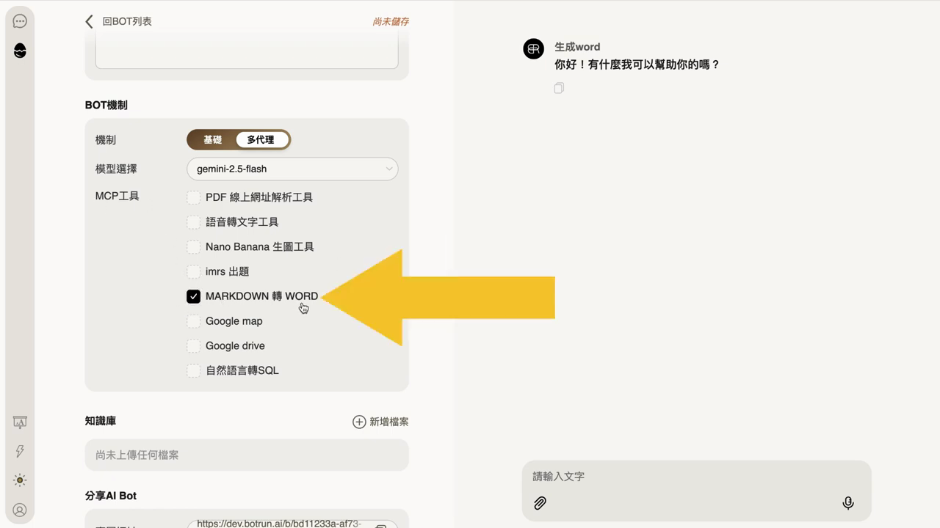
Task: Click the botrun share URL field
Action: tap(292, 524)
